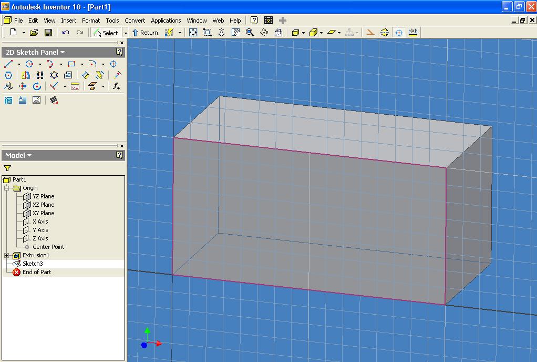Open the Tools menu

pyautogui.click(x=112, y=21)
